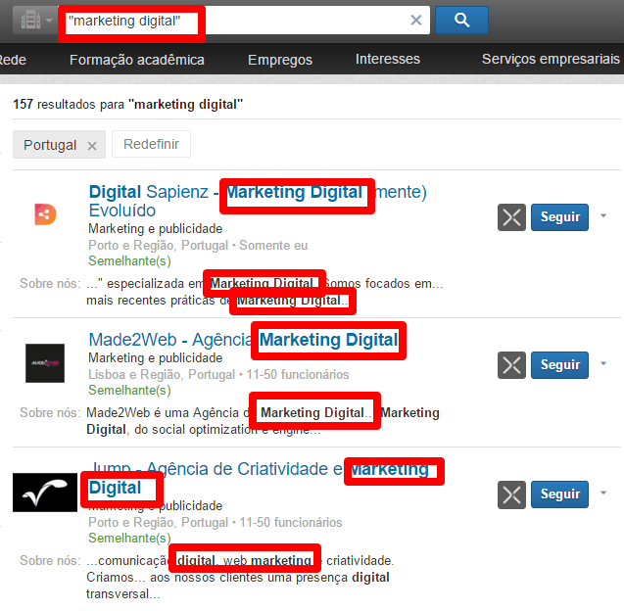The image size is (624, 611).
Task: Open the Rede menu item
Action: point(13,60)
